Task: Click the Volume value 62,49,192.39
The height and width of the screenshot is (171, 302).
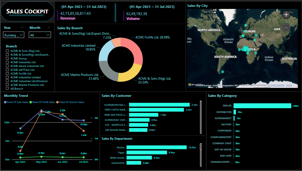Action: pyautogui.click(x=137, y=14)
